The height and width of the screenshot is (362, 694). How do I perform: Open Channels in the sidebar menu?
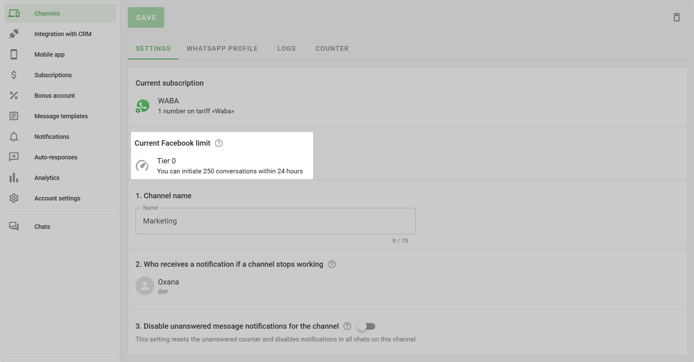tap(60, 13)
